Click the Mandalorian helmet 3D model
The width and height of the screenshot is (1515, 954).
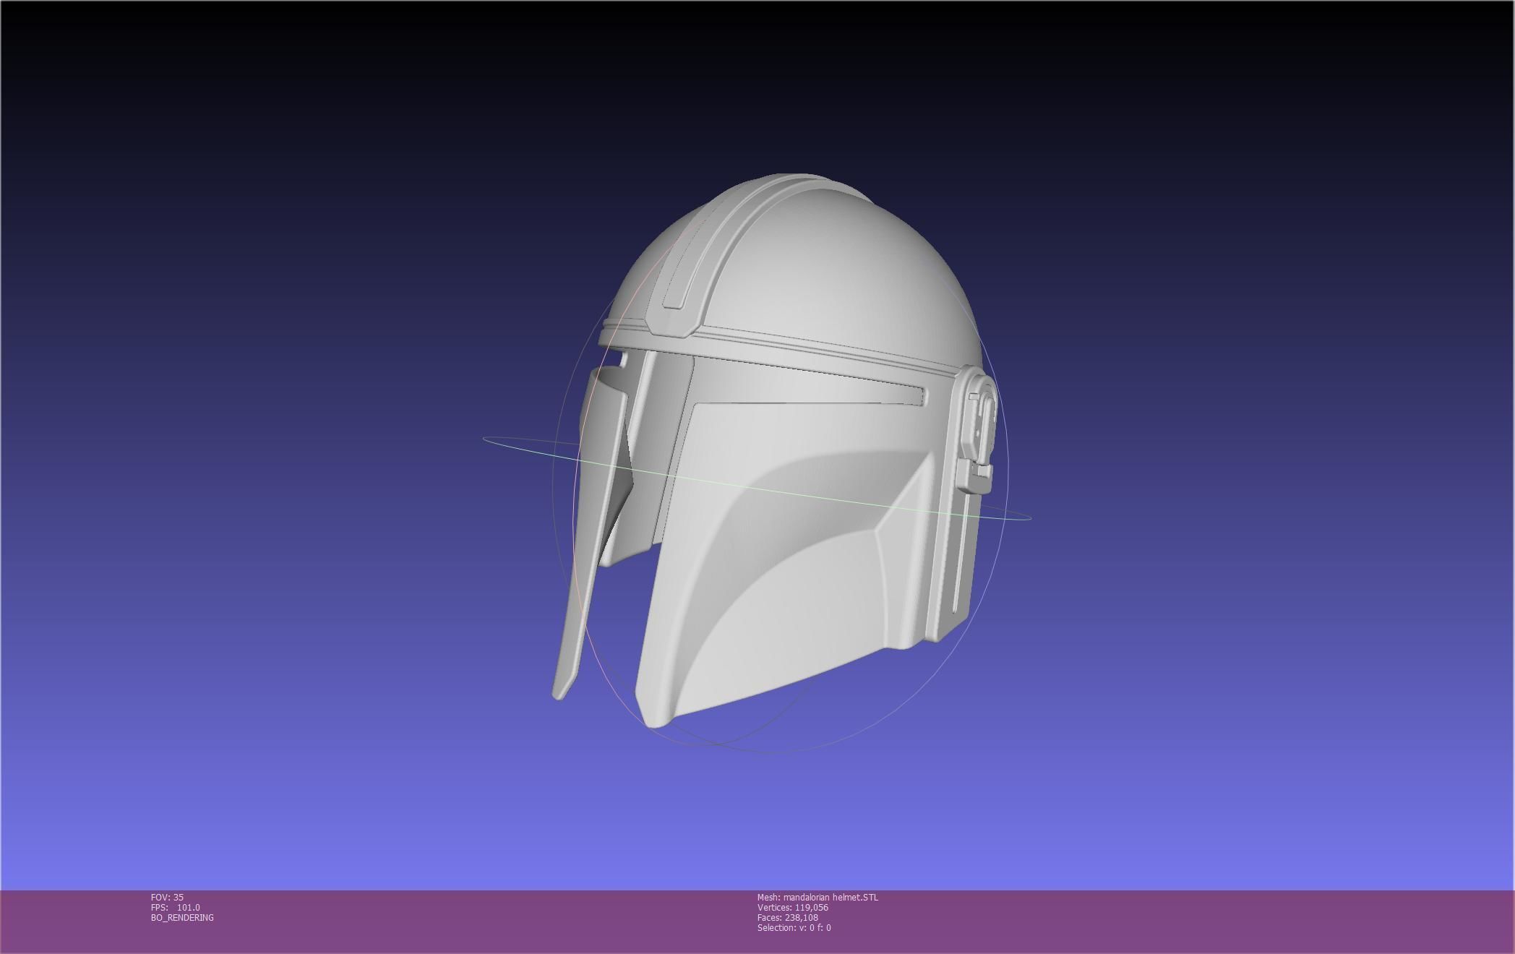point(773,452)
